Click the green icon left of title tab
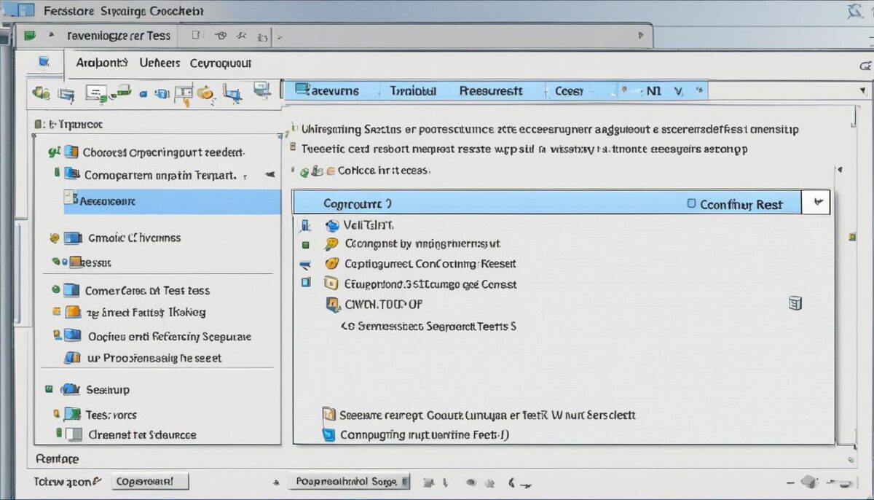The height and width of the screenshot is (500, 874). [30, 35]
